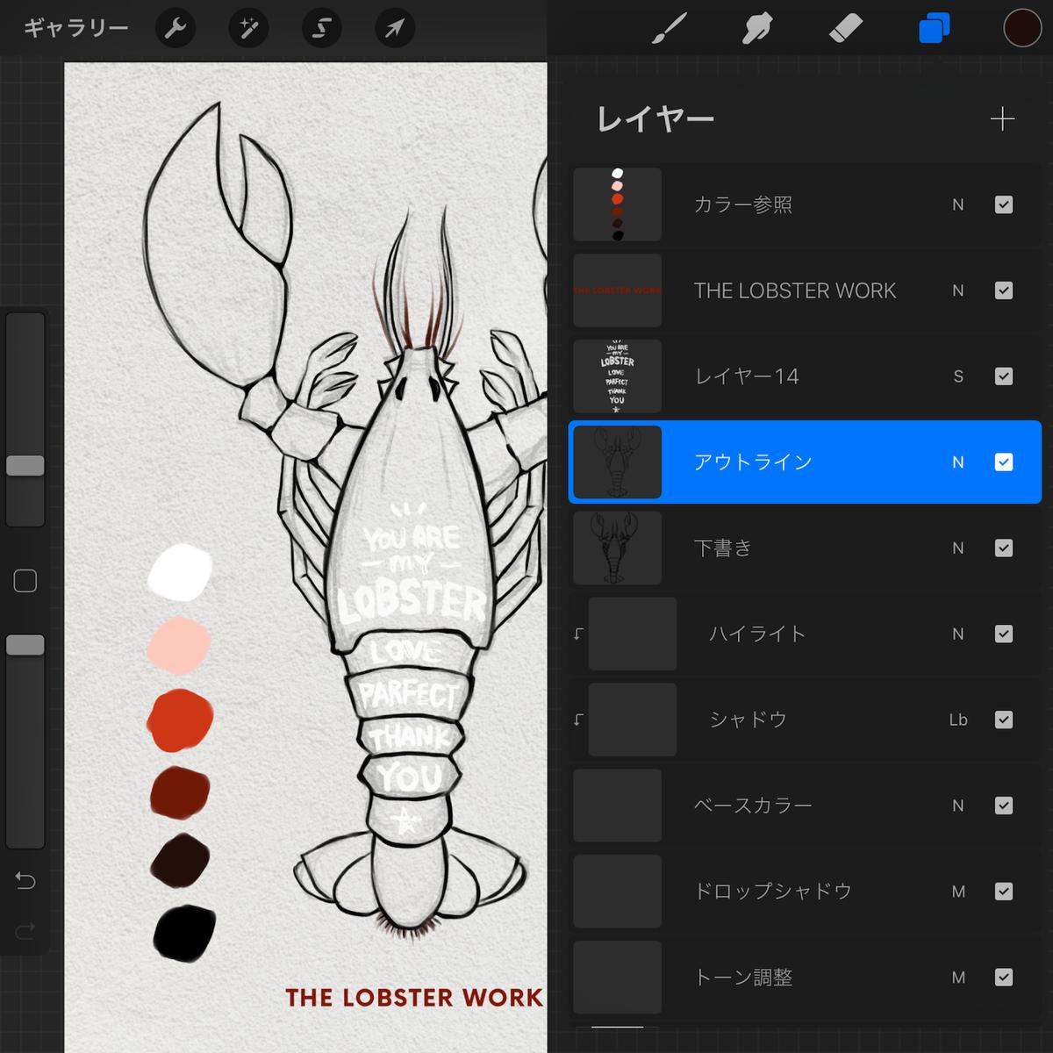
Task: Open the Lb blend mode on シャドウ layer
Action: pos(958,720)
